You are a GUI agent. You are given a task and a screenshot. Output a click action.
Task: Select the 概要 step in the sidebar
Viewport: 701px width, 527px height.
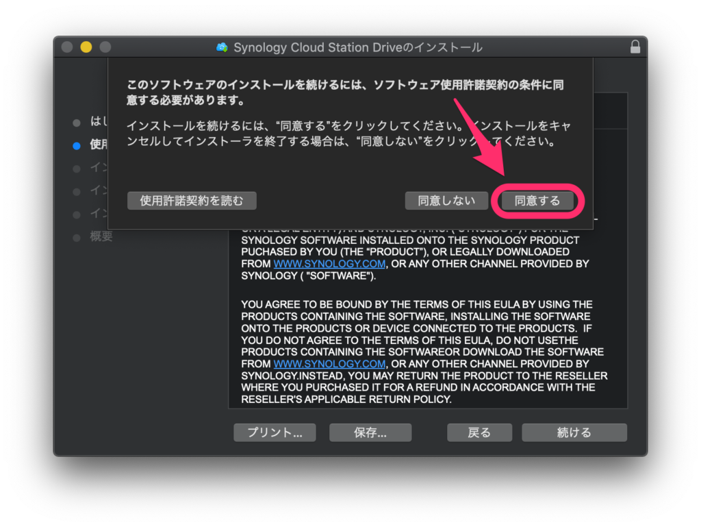[101, 237]
